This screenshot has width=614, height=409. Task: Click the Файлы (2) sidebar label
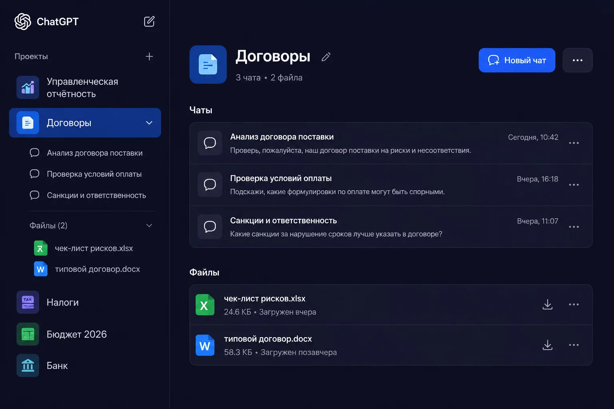[48, 226]
